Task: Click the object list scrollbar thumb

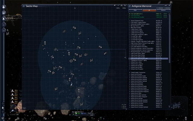Action: (x=169, y=39)
